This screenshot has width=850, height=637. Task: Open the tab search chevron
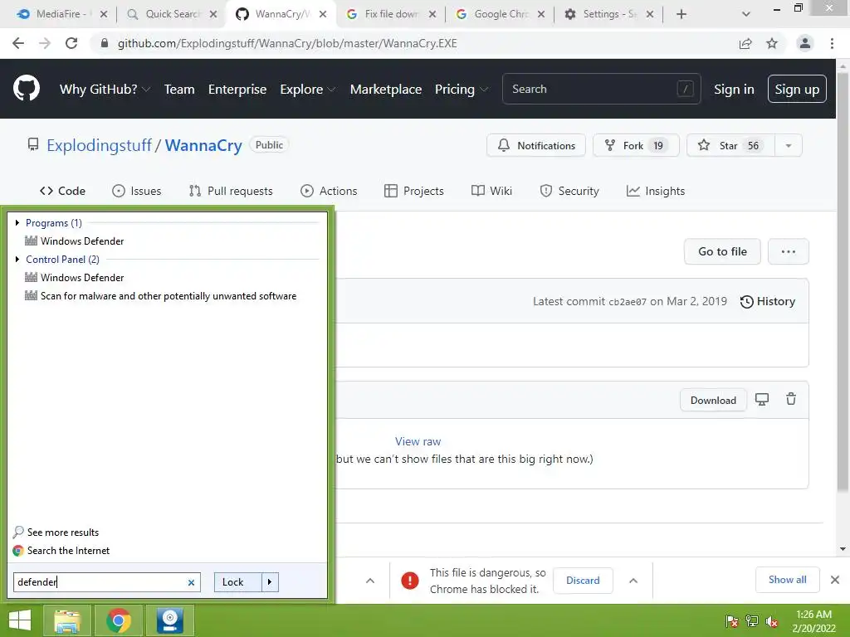[x=746, y=14]
